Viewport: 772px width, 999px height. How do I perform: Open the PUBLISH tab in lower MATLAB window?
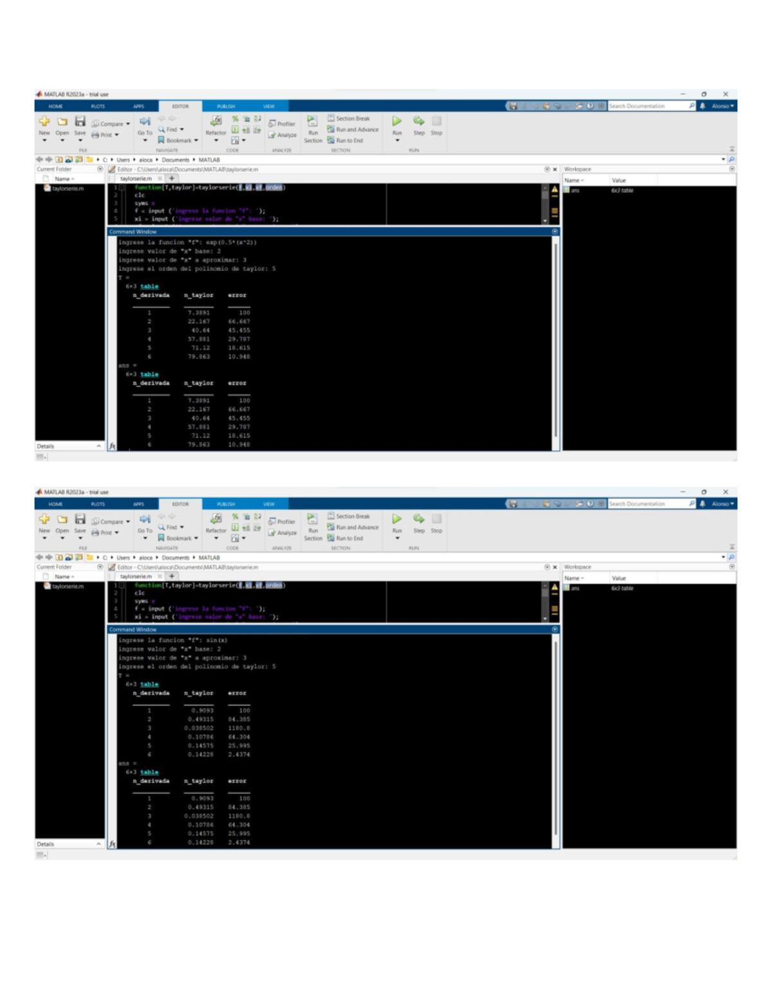226,504
